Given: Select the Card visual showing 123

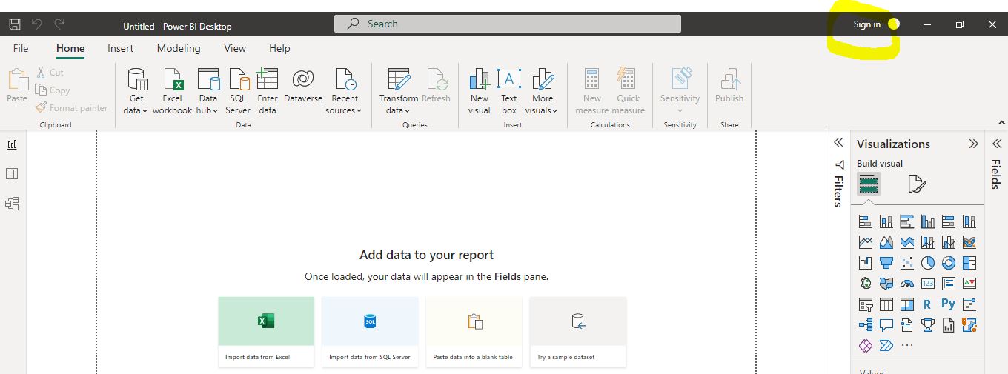Looking at the screenshot, I should [927, 283].
